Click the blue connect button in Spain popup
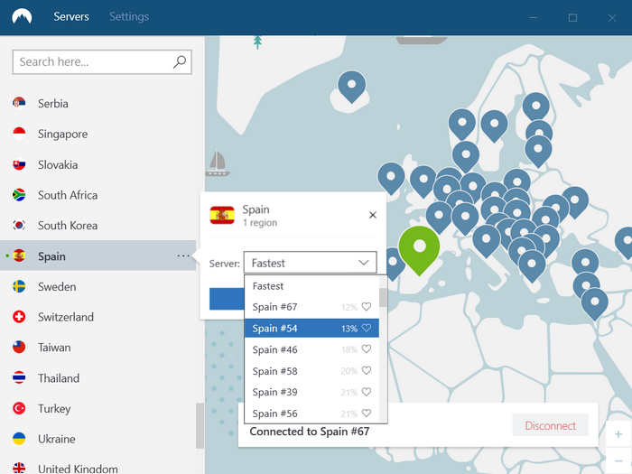The width and height of the screenshot is (632, 474). coord(227,299)
